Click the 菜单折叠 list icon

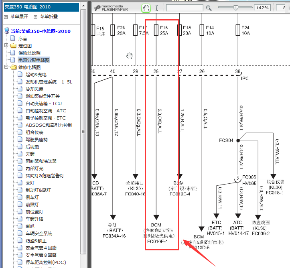click(36, 17)
